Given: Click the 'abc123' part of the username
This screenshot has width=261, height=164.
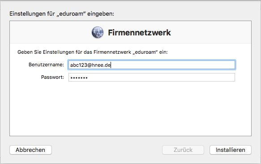Looking at the screenshot, I should point(78,65).
